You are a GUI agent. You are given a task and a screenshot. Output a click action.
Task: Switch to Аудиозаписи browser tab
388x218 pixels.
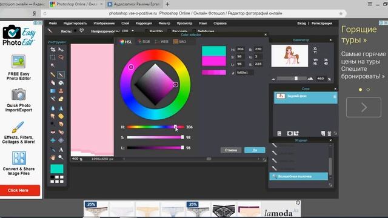[x=134, y=4]
